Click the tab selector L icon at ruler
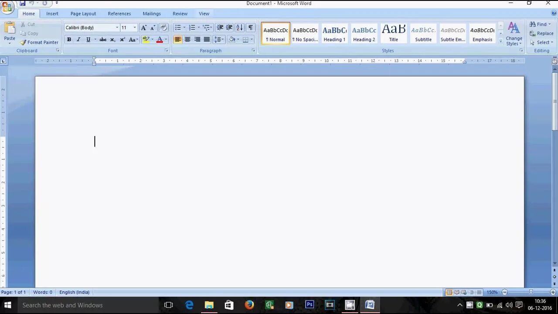Viewport: 558px width, 314px height. [x=3, y=61]
